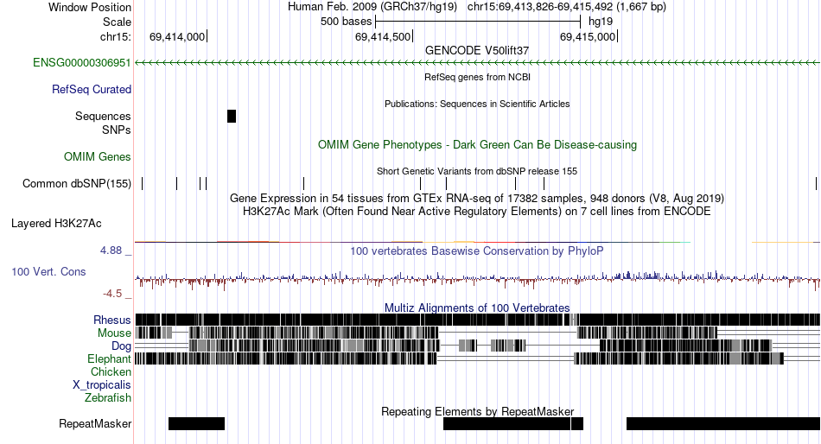
Task: Open the OMIM Genes track label
Action: tap(98, 156)
